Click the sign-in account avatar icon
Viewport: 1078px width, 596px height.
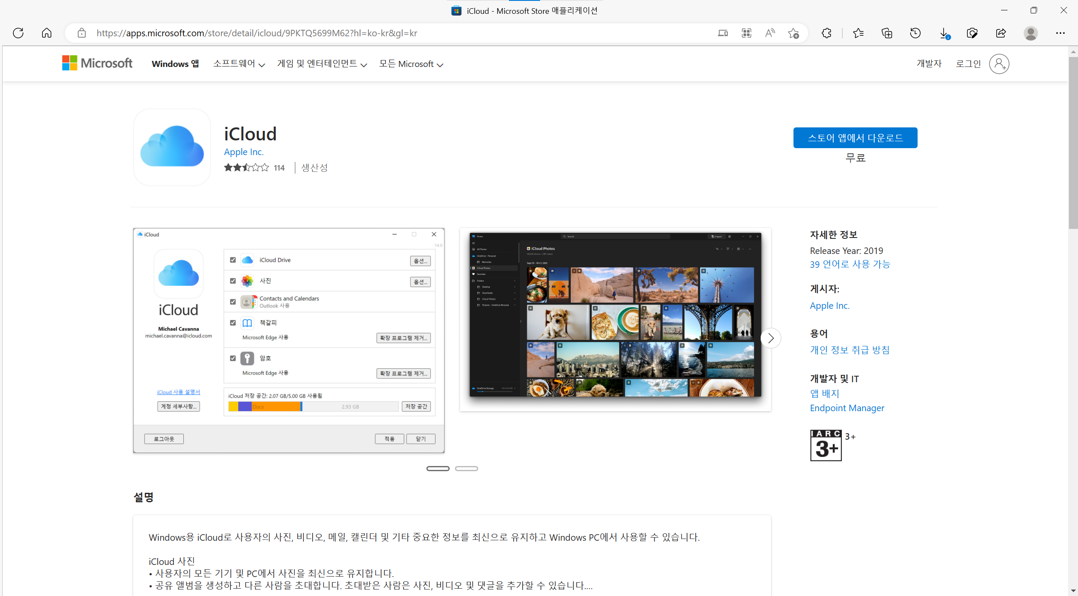(999, 64)
